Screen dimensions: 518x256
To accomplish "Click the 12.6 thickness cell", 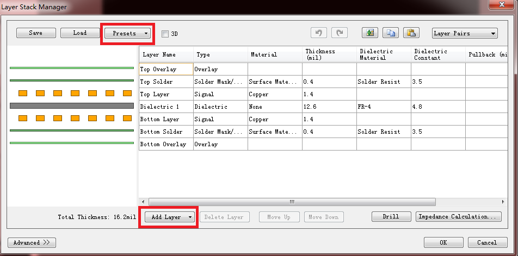I will [329, 107].
